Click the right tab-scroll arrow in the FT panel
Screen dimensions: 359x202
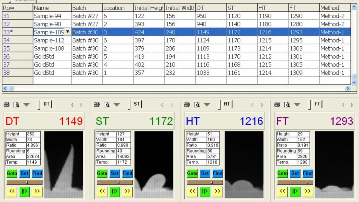tap(352, 105)
